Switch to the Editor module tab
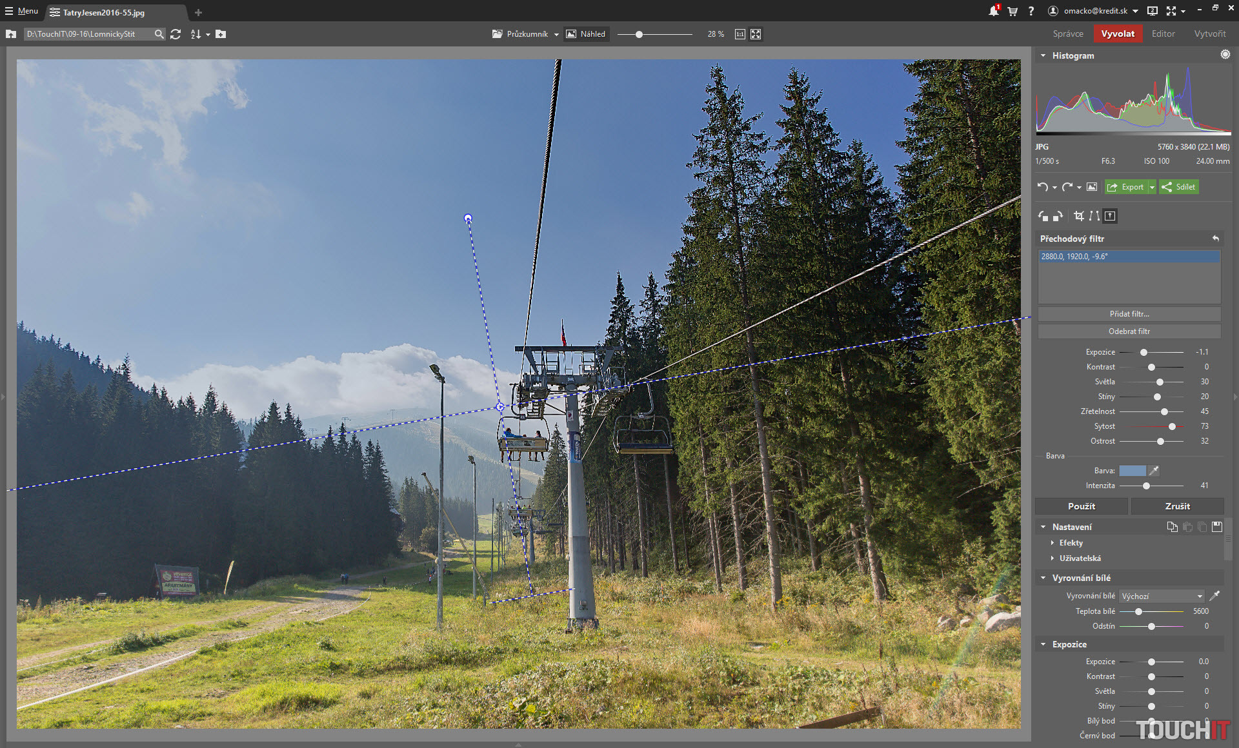The height and width of the screenshot is (748, 1239). click(x=1163, y=34)
